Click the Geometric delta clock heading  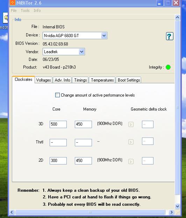(149, 109)
